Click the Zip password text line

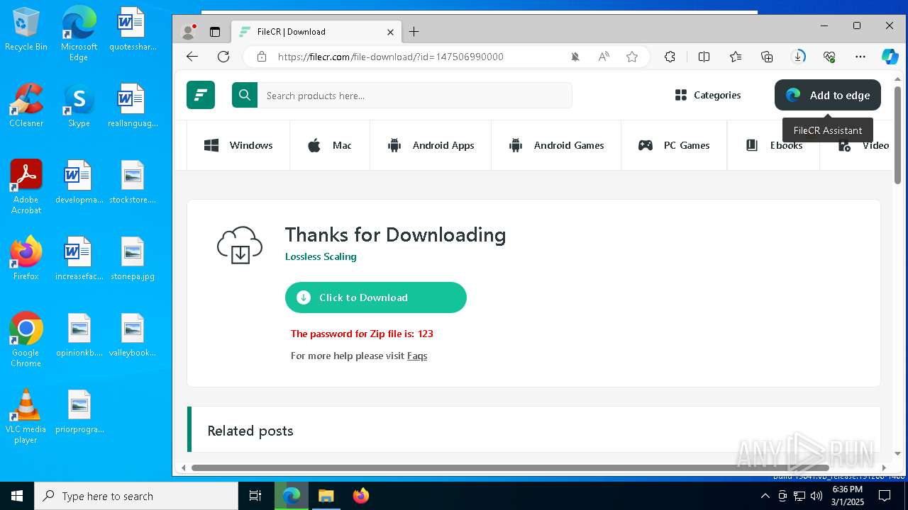click(362, 334)
